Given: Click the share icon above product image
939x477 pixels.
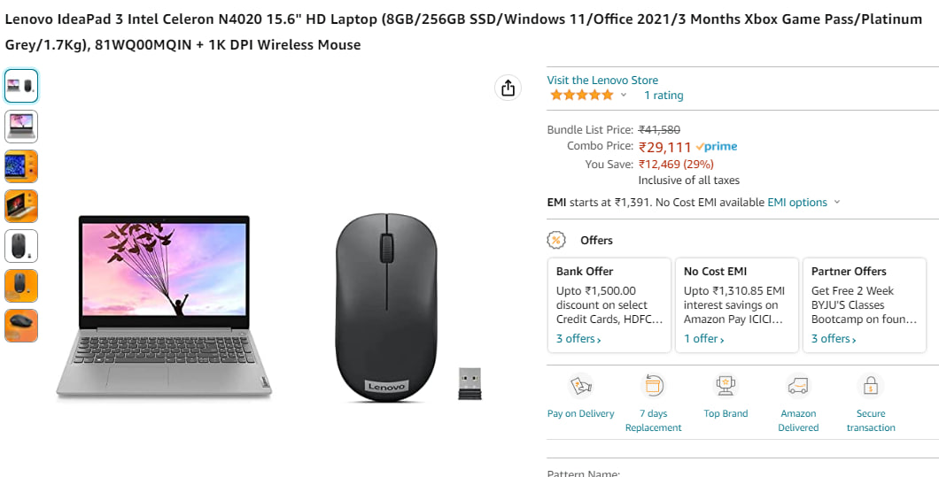Looking at the screenshot, I should click(x=508, y=88).
